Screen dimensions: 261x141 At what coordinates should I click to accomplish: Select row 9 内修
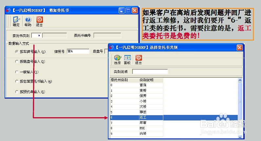pyautogui.click(x=136, y=133)
